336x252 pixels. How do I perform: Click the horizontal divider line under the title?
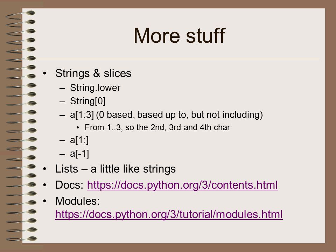[x=178, y=59]
